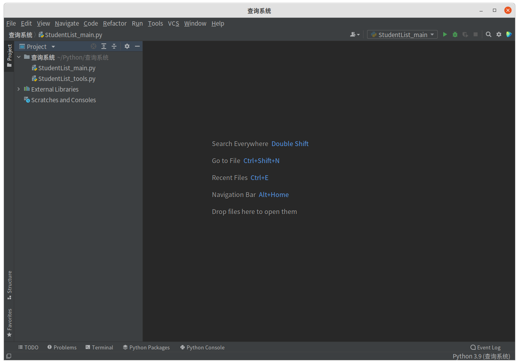519x364 pixels.
Task: Open Search Everywhere magnifier icon
Action: (489, 35)
